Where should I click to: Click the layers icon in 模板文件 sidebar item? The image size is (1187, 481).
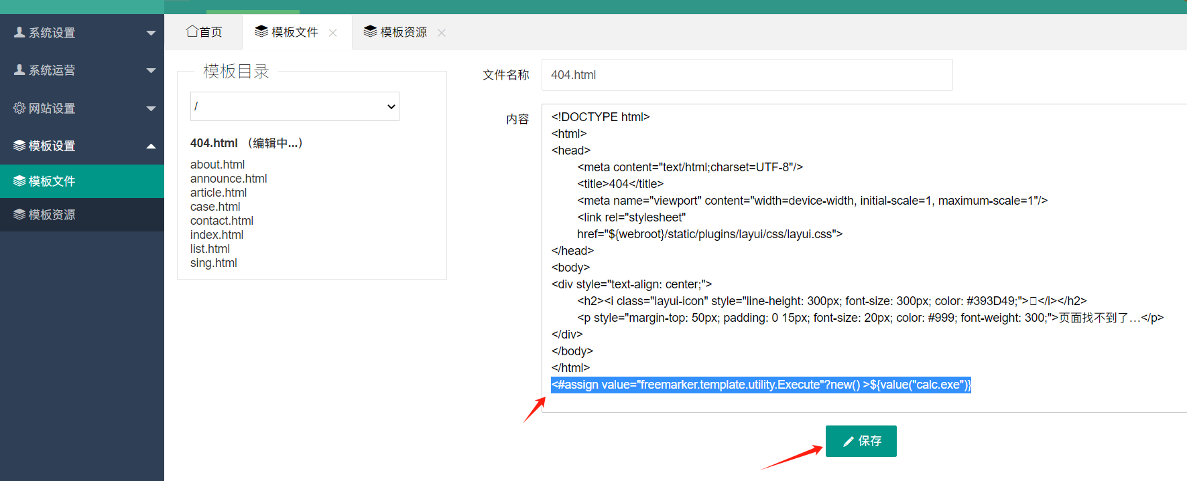19,181
